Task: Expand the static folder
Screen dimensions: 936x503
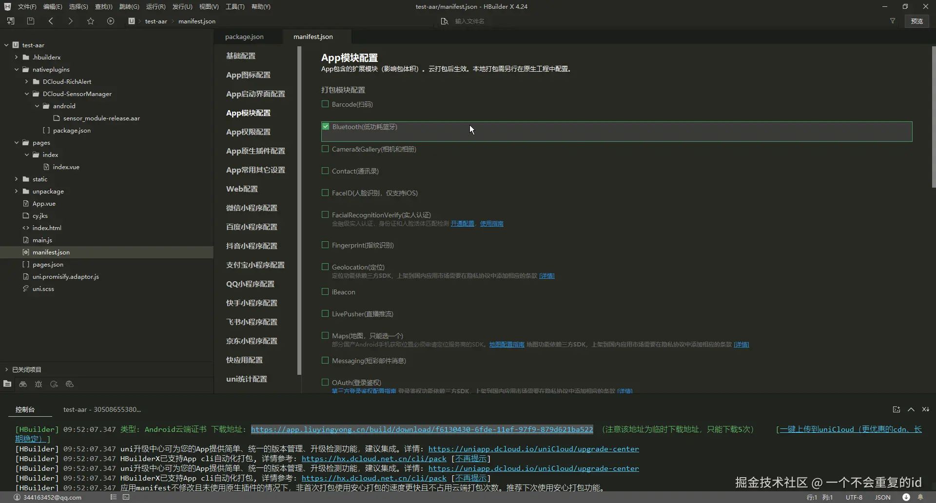Action: (16, 179)
